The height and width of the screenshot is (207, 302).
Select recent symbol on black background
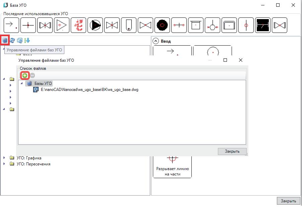click(263, 25)
